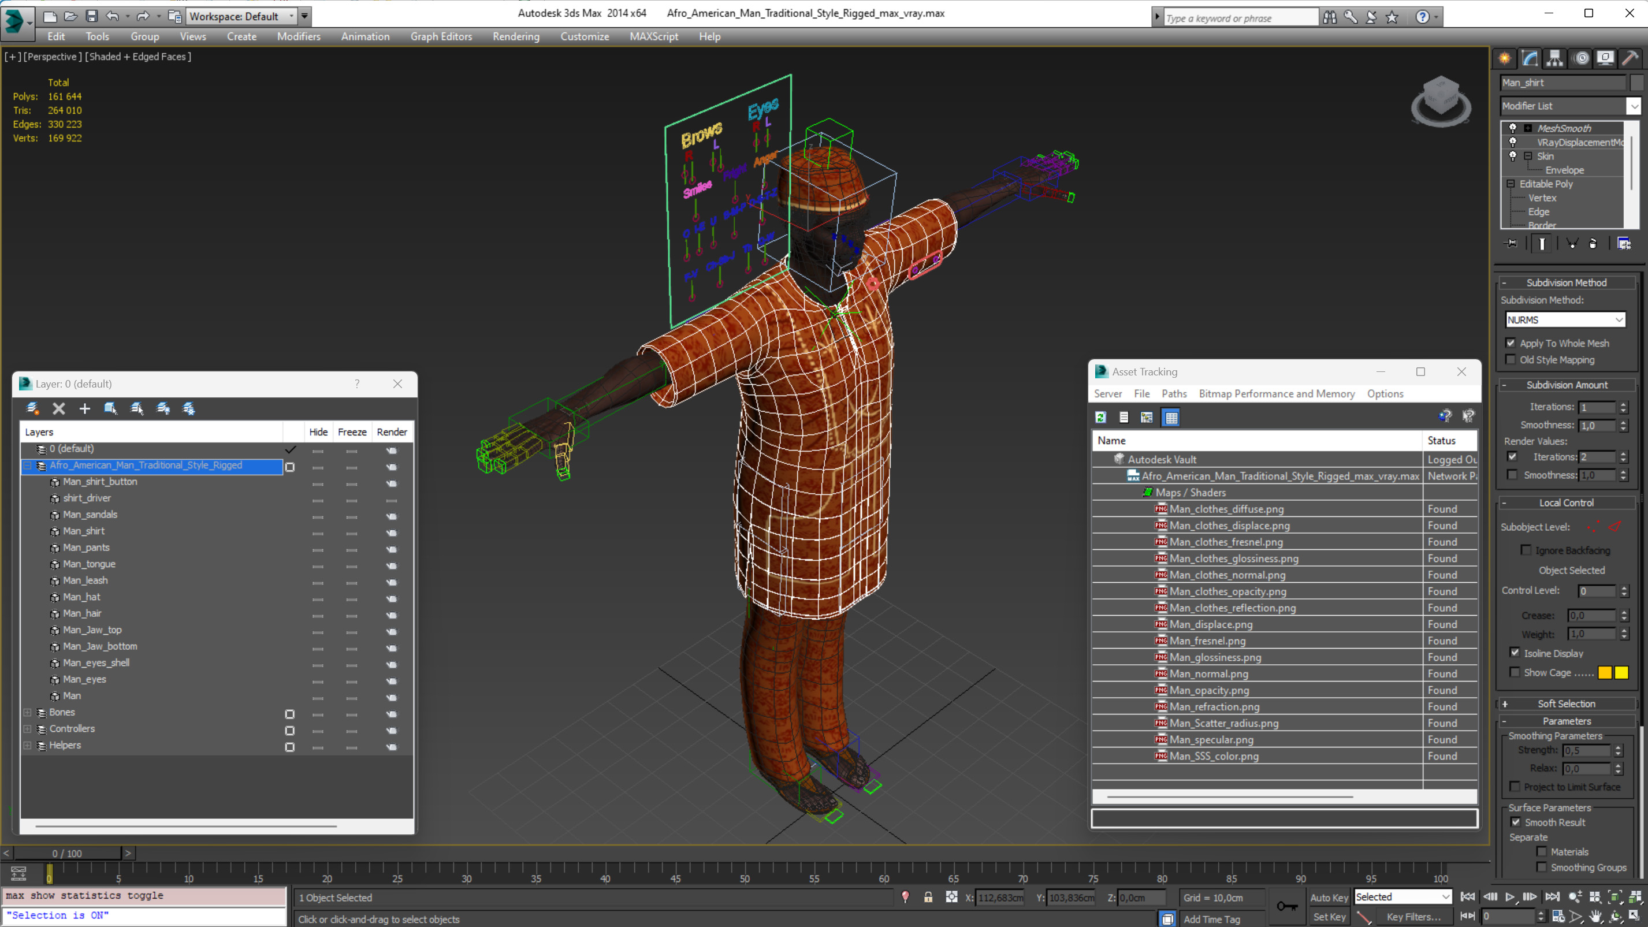Click the Delete layer X icon
Image resolution: width=1648 pixels, height=927 pixels.
tap(58, 408)
